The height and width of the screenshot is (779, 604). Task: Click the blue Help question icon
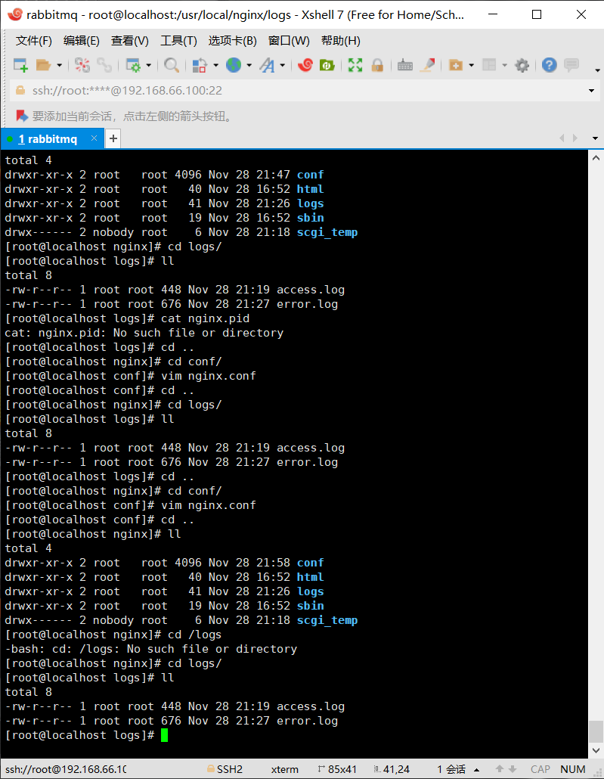tap(549, 65)
